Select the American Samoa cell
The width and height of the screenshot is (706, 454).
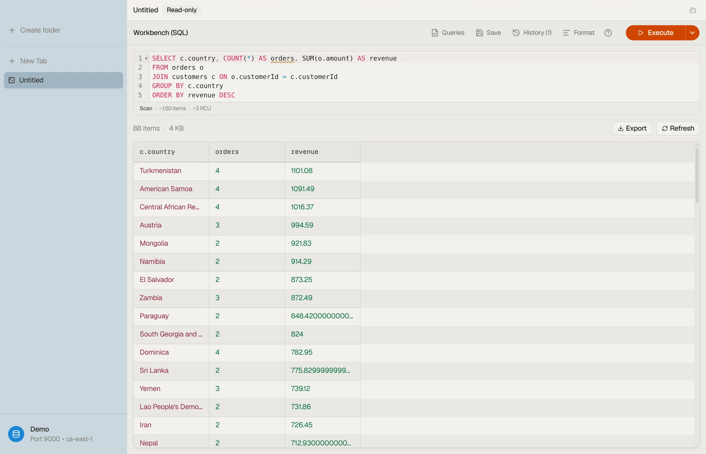(171, 189)
